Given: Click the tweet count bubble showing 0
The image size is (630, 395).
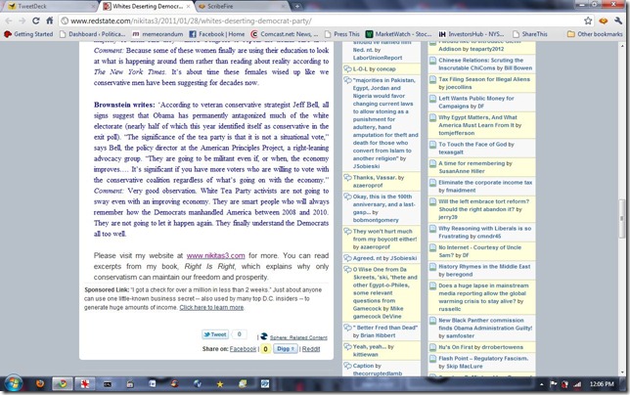Looking at the screenshot, I should click(x=239, y=334).
